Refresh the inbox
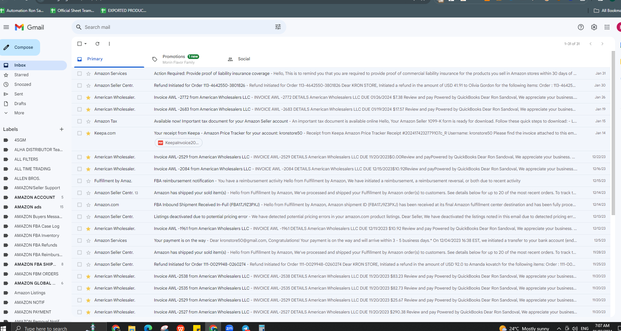Screen dimensions: 621x331 (x=97, y=44)
